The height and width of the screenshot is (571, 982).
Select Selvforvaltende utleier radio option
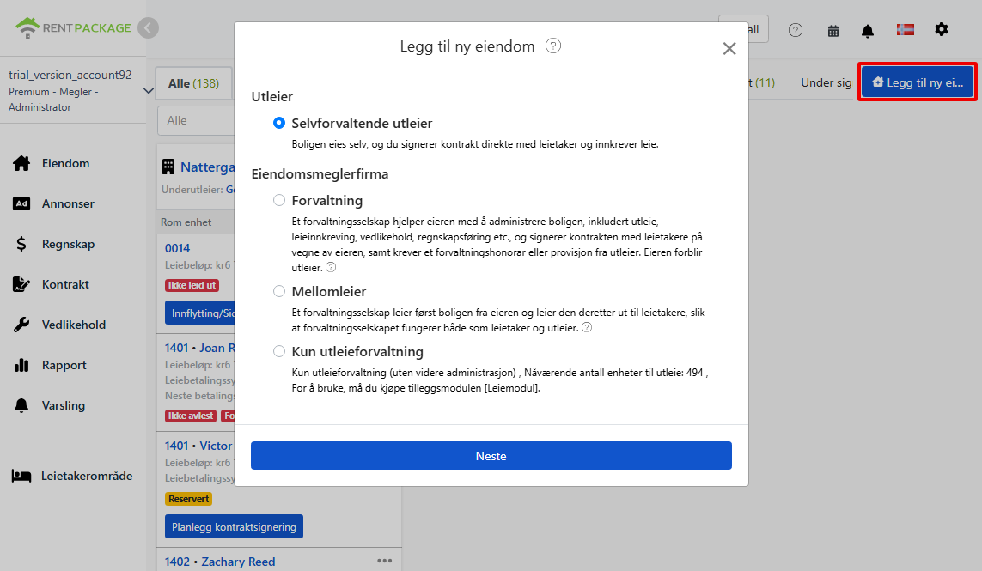[279, 124]
